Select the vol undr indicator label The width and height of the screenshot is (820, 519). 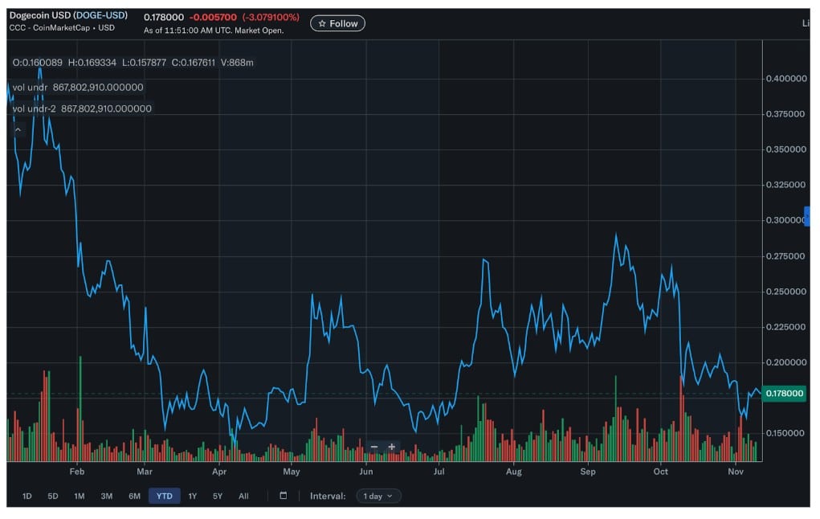(31, 87)
